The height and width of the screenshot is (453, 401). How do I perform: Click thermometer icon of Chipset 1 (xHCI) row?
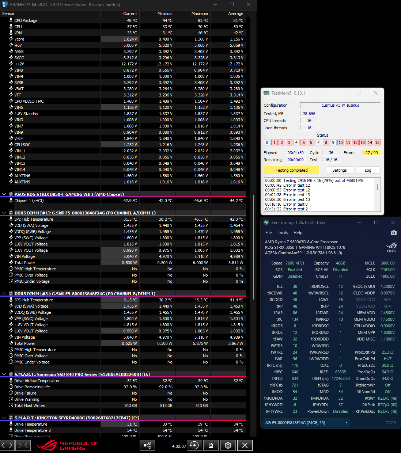tap(11, 201)
